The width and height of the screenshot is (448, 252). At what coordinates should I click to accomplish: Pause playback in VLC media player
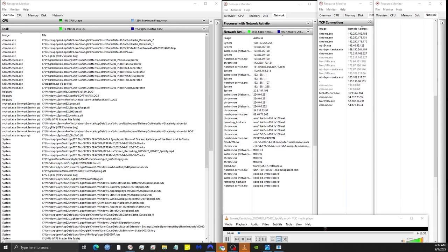227,239
